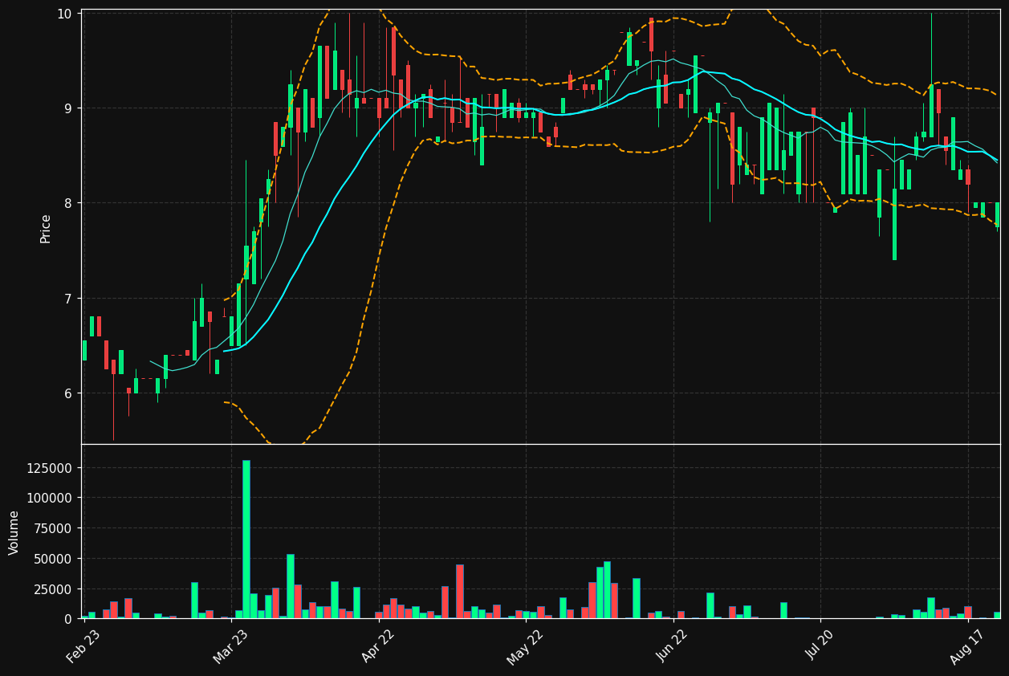The width and height of the screenshot is (1009, 676).
Task: Click the 'Feb 23' date label
Action: click(83, 646)
